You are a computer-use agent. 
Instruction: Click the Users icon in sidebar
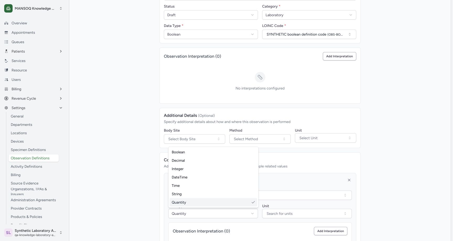point(6,80)
